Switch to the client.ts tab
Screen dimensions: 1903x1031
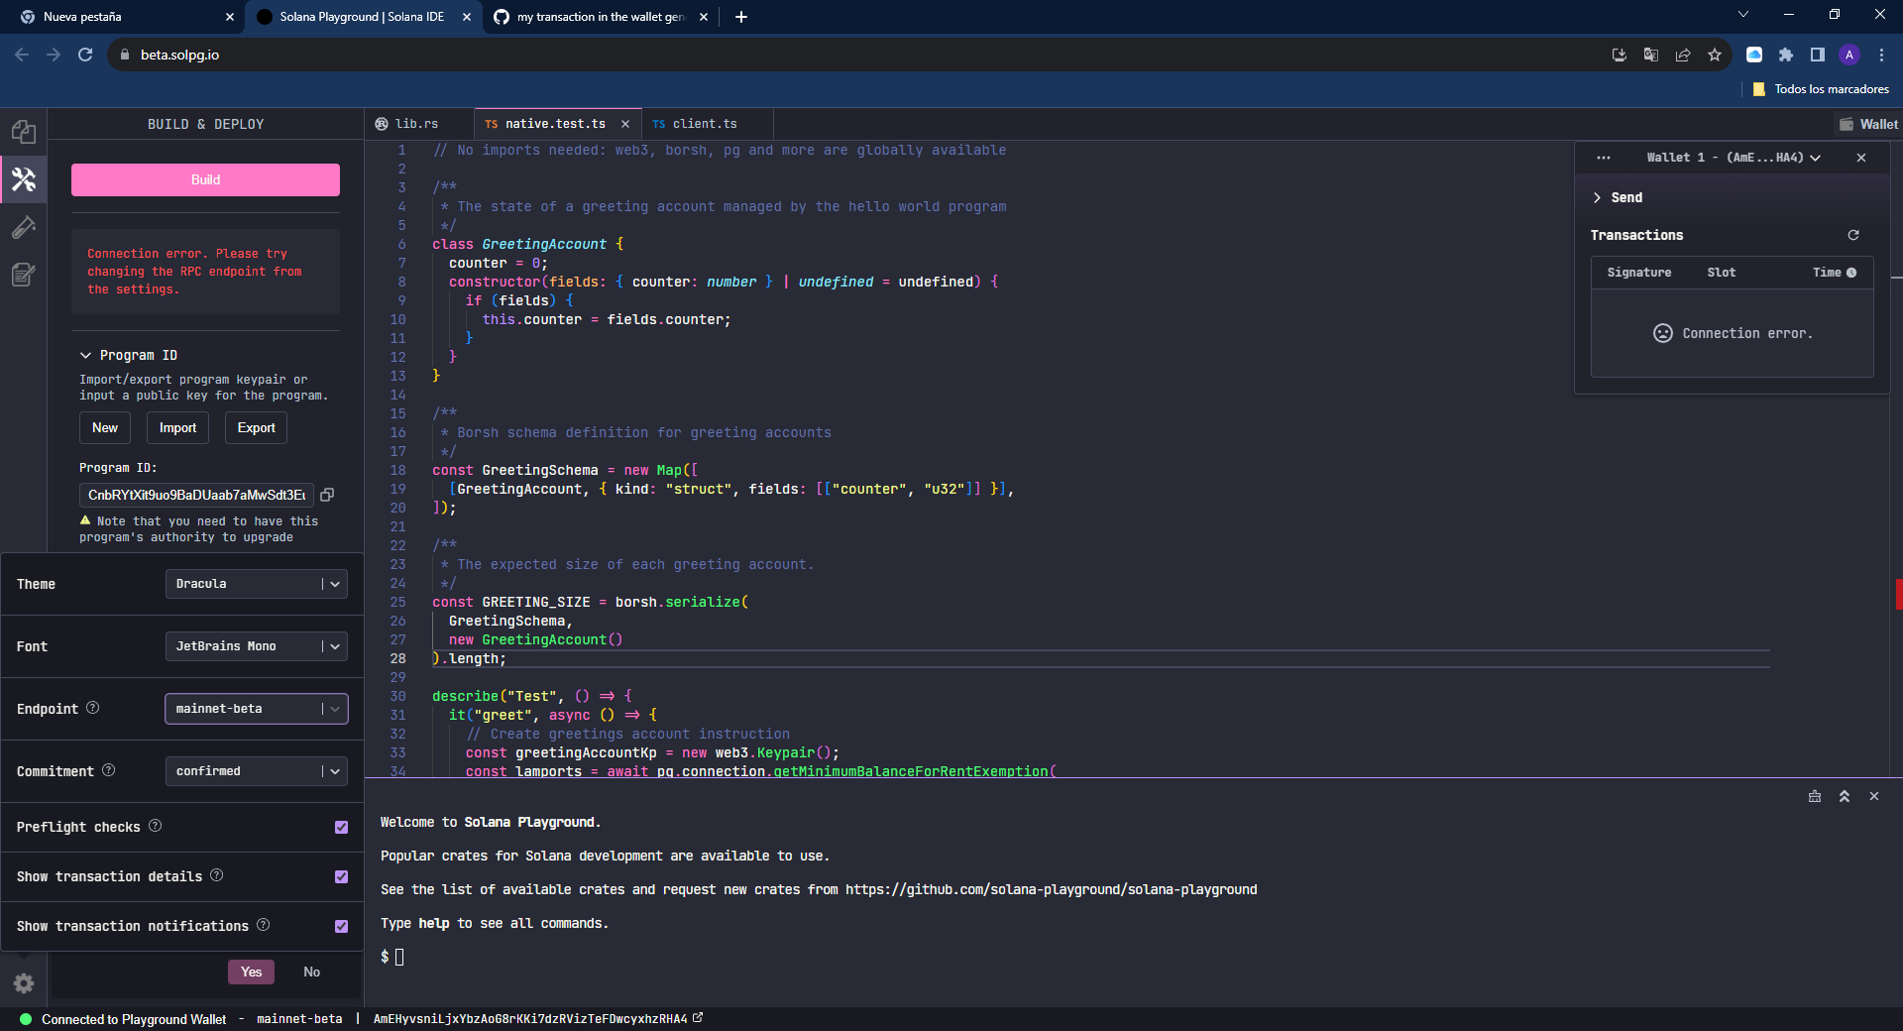(704, 123)
